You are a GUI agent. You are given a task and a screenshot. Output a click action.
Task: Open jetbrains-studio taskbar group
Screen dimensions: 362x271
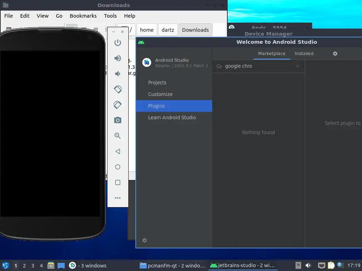(243, 265)
